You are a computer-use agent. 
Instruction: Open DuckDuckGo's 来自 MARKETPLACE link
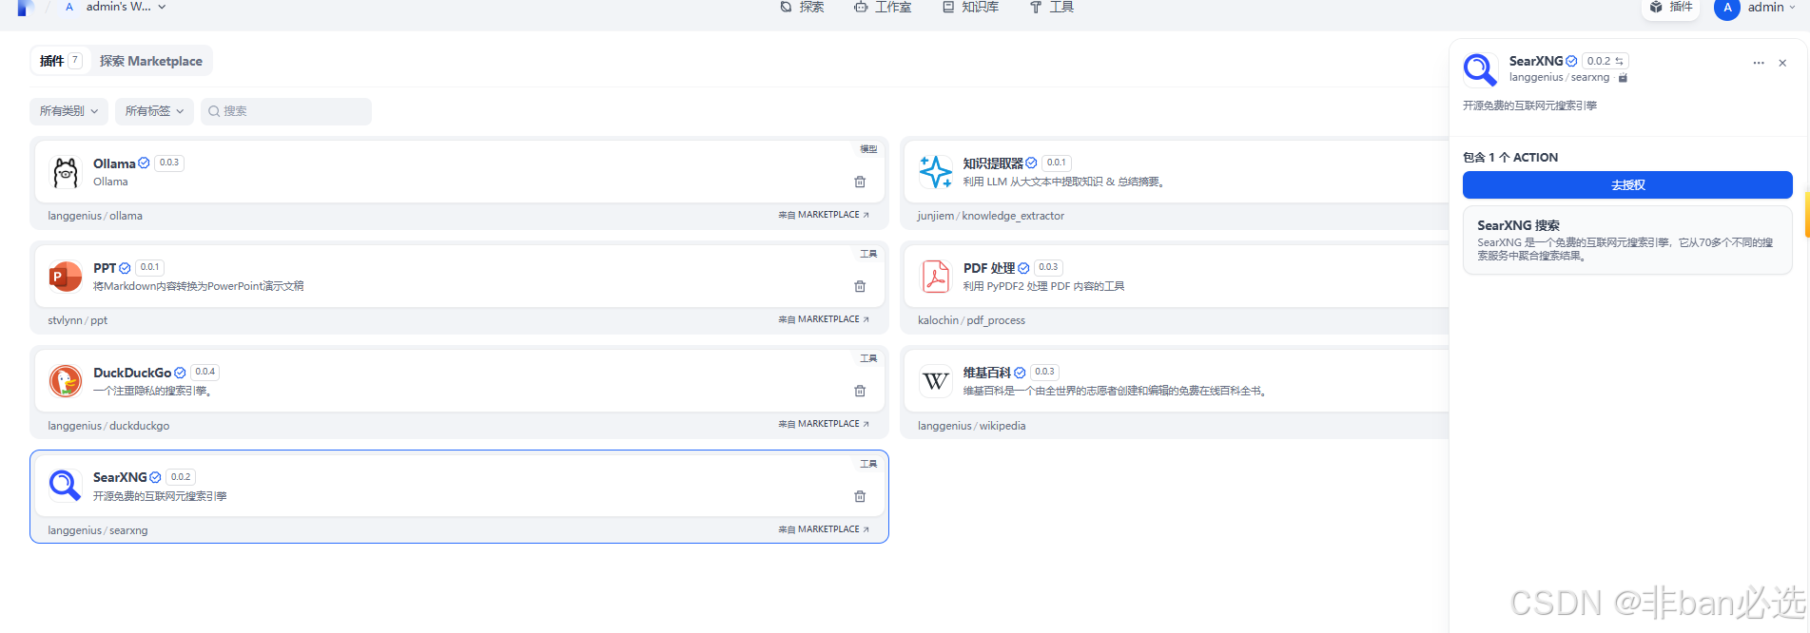(x=824, y=424)
